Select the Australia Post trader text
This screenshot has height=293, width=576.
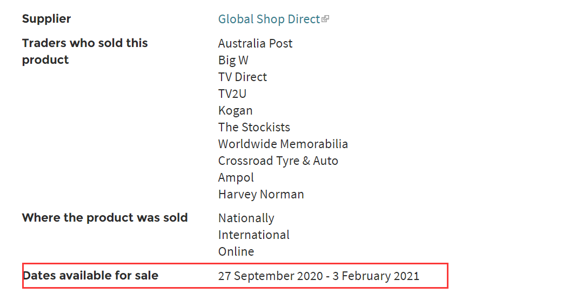click(x=255, y=43)
